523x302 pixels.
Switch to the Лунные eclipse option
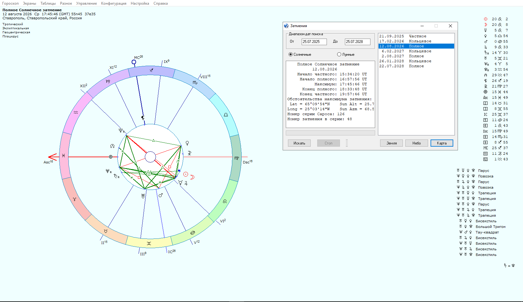(339, 54)
